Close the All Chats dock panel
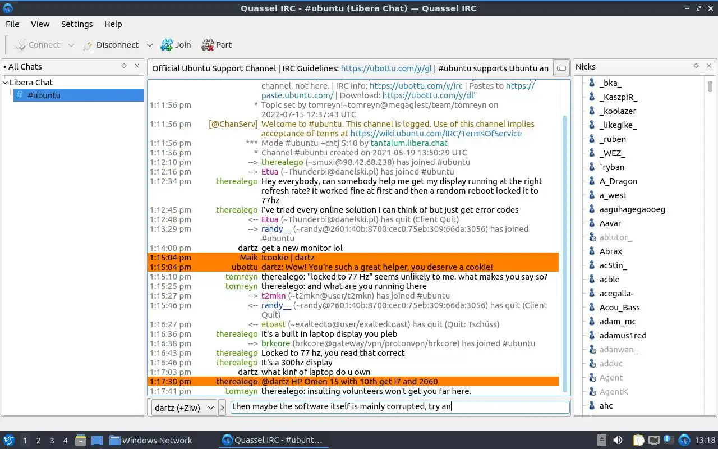The height and width of the screenshot is (449, 718). 137,66
